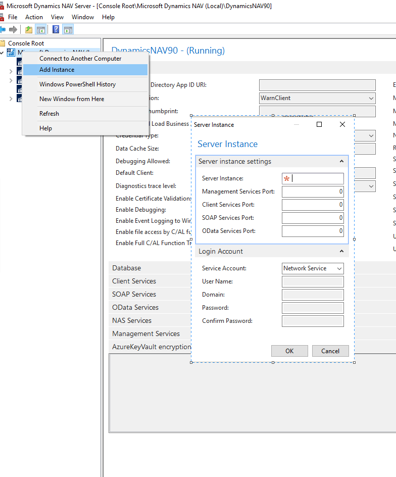This screenshot has height=477, width=396.
Task: Click the Directory App ID URI field
Action: pyautogui.click(x=317, y=85)
